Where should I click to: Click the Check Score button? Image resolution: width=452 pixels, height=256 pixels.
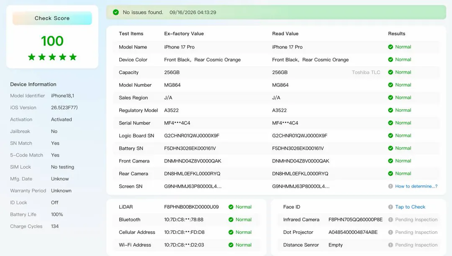tap(52, 18)
